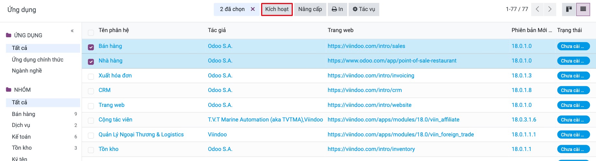Click version 18.0.3.1.6 cell

point(524,120)
